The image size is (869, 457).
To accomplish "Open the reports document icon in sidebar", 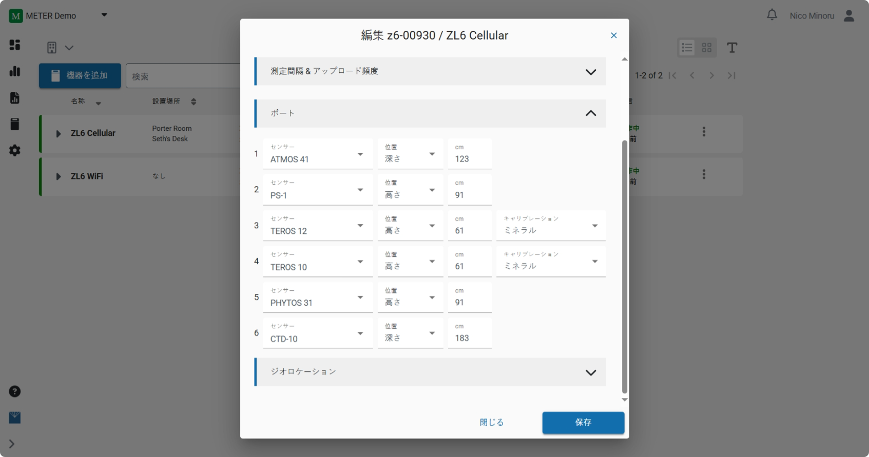I will click(x=15, y=97).
